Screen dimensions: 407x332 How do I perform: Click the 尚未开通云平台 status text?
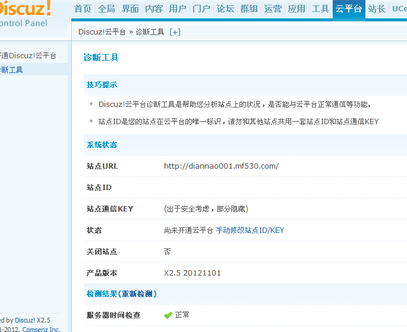pyautogui.click(x=188, y=230)
